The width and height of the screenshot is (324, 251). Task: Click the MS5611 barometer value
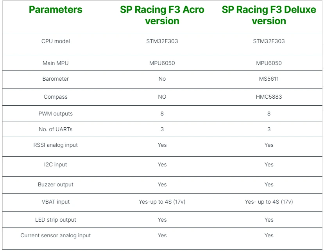(269, 79)
